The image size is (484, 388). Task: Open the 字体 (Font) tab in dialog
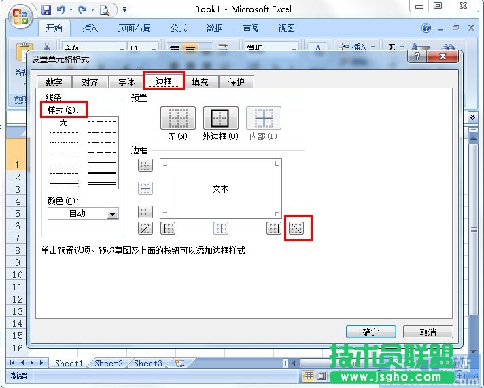point(126,82)
